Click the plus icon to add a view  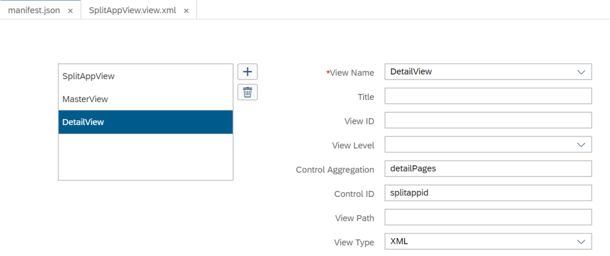247,72
